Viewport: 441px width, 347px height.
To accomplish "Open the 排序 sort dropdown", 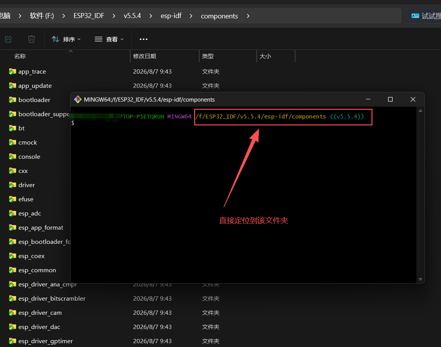I will [x=66, y=39].
